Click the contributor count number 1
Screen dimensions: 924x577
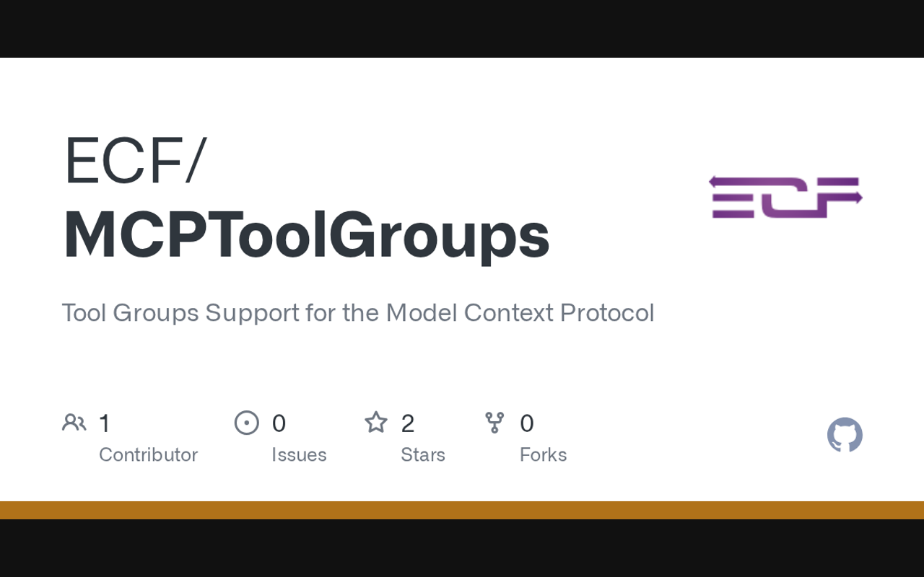(x=105, y=423)
